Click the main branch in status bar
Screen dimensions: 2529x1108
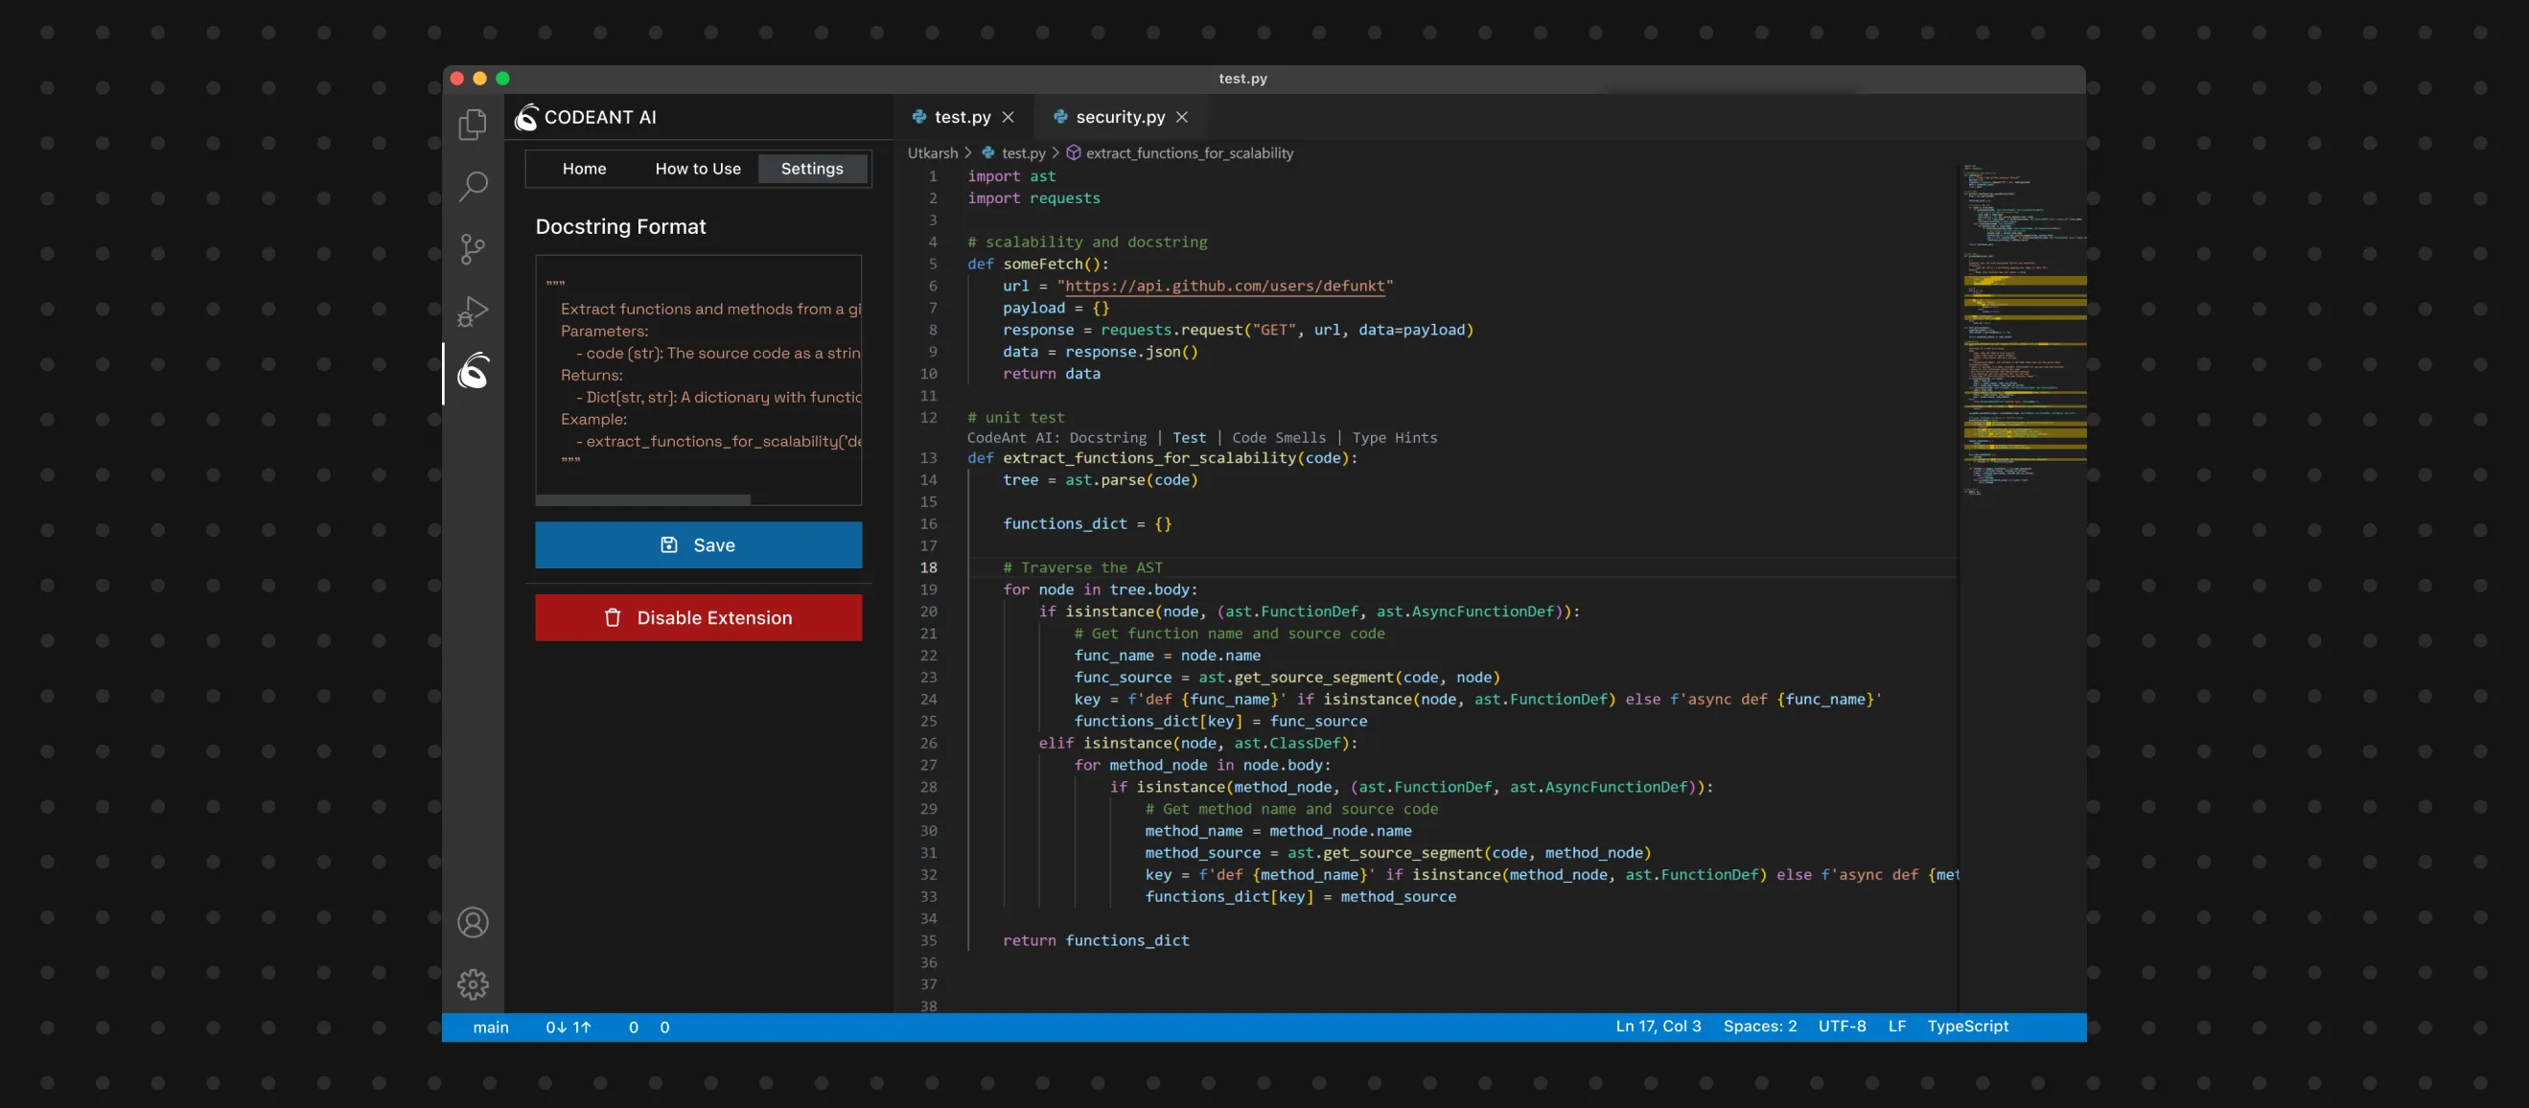(x=490, y=1027)
